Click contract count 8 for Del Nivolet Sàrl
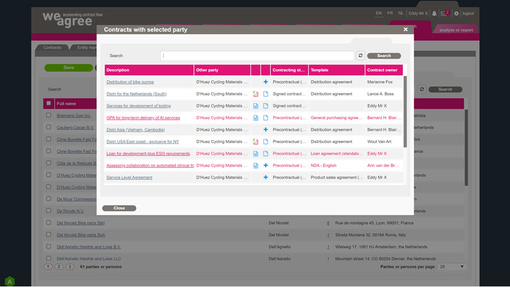Image resolution: width=510 pixels, height=287 pixels. click(328, 223)
